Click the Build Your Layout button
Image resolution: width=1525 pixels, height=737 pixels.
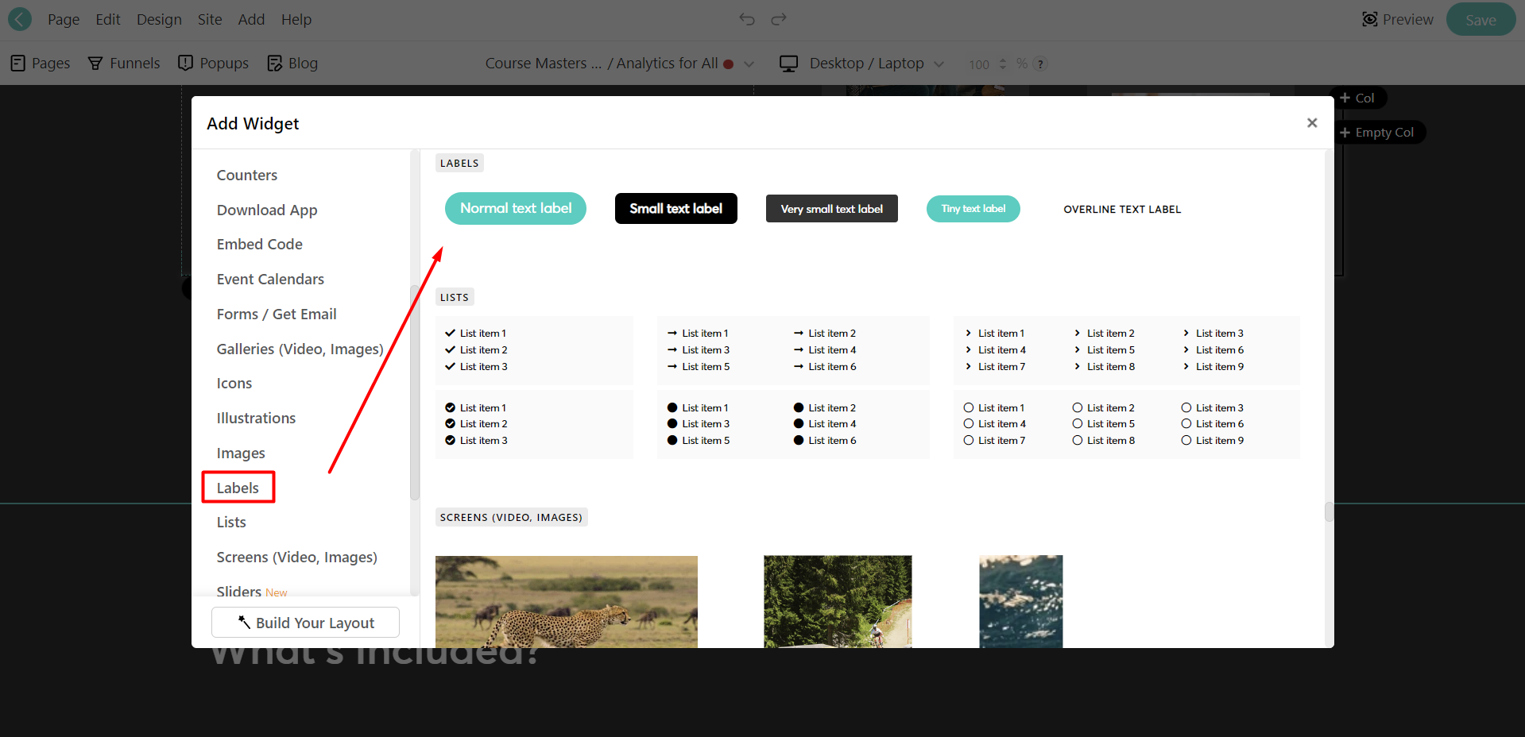[305, 623]
